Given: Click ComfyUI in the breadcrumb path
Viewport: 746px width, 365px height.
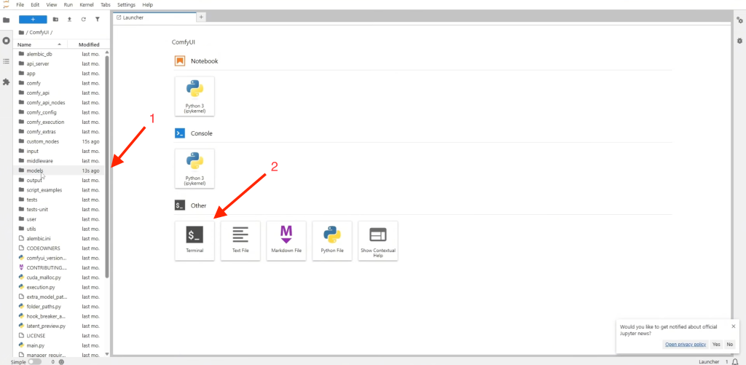Looking at the screenshot, I should pyautogui.click(x=39, y=32).
